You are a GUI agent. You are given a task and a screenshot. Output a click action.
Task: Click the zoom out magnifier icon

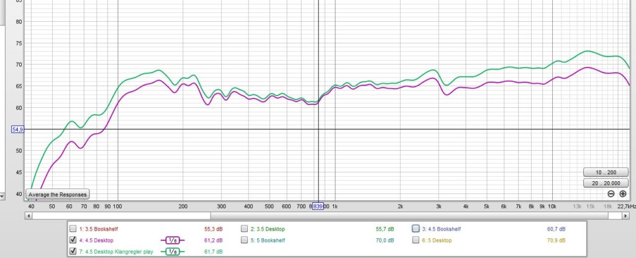coord(611,194)
